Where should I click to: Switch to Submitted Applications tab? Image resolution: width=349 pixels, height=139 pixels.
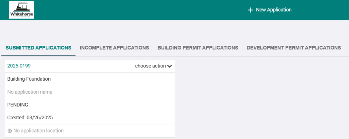tap(38, 48)
